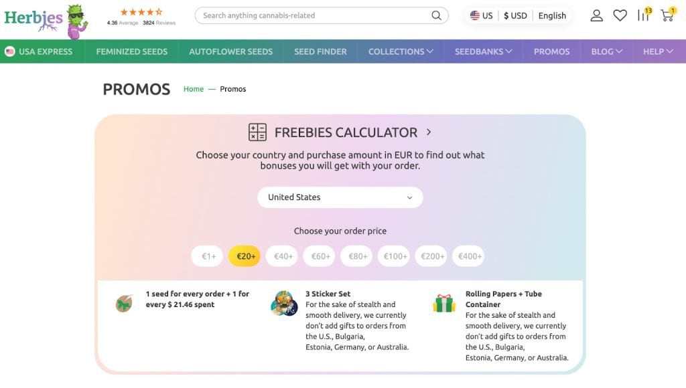The width and height of the screenshot is (686, 388).
Task: Open the Feminized Seeds menu item
Action: (x=132, y=52)
